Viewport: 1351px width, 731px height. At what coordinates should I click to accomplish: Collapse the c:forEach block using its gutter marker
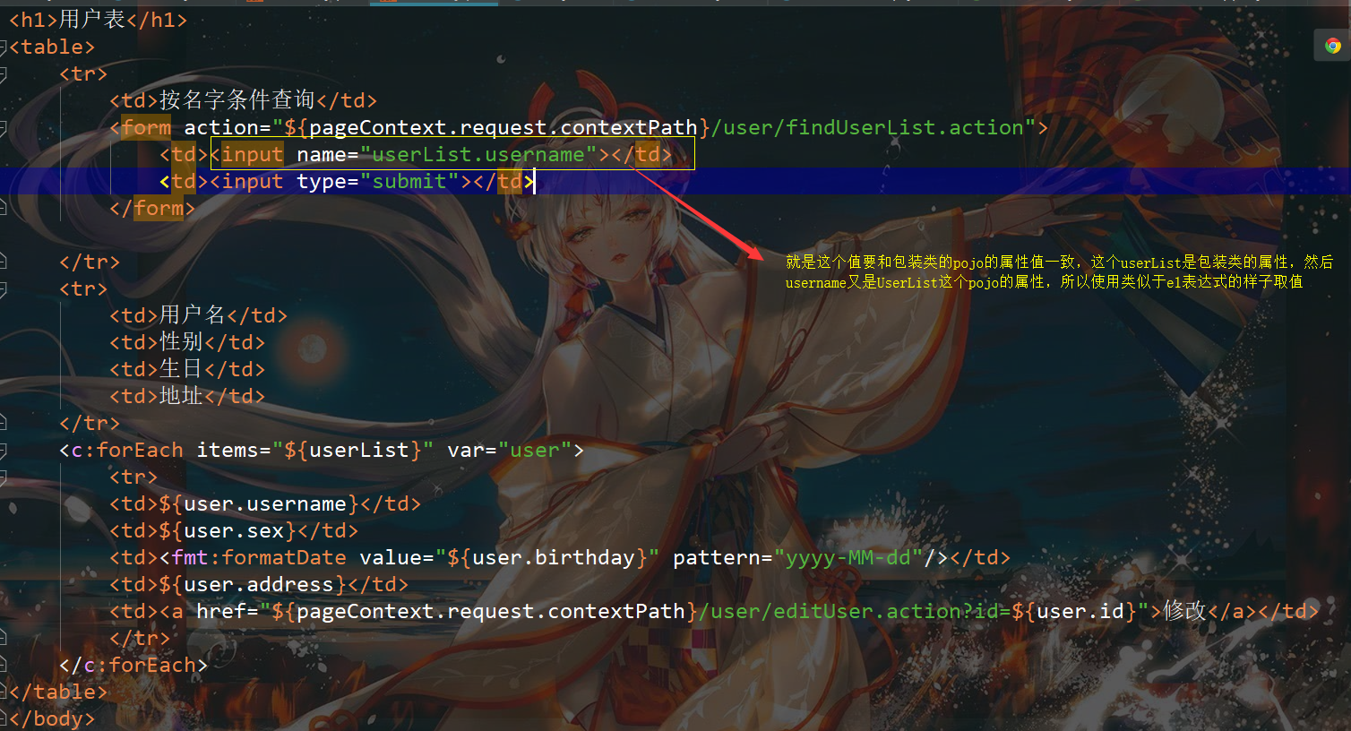pos(4,450)
